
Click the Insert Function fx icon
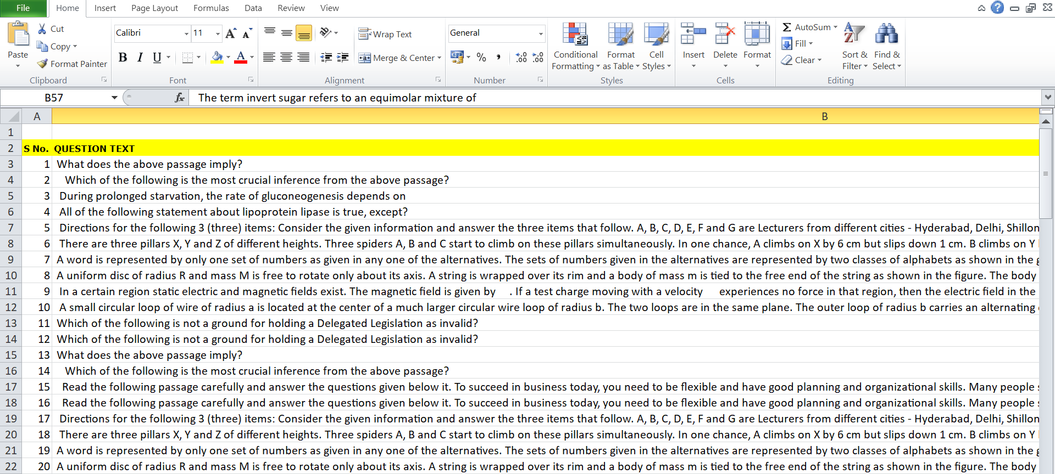(x=179, y=98)
